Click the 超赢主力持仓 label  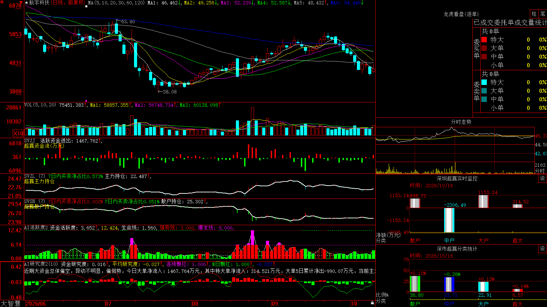(x=39, y=181)
